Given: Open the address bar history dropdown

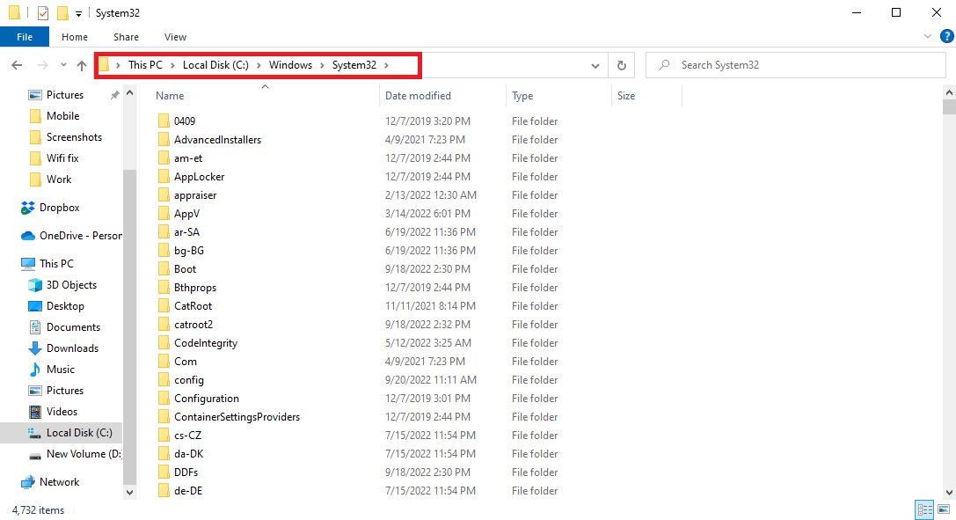Looking at the screenshot, I should 595,66.
